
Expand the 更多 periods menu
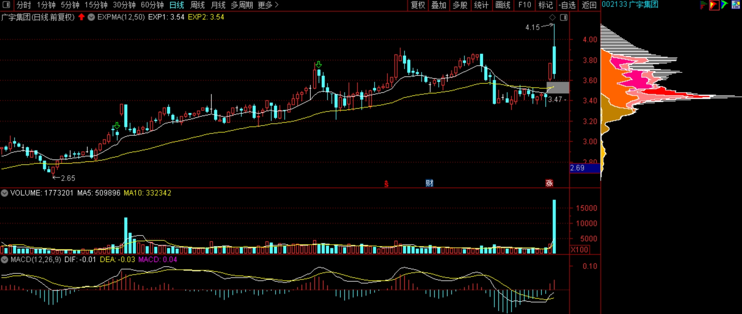[x=268, y=5]
